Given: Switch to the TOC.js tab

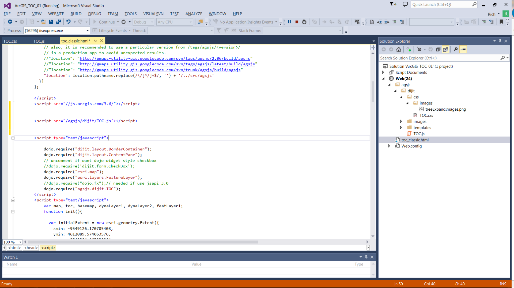Looking at the screenshot, I should [x=39, y=41].
